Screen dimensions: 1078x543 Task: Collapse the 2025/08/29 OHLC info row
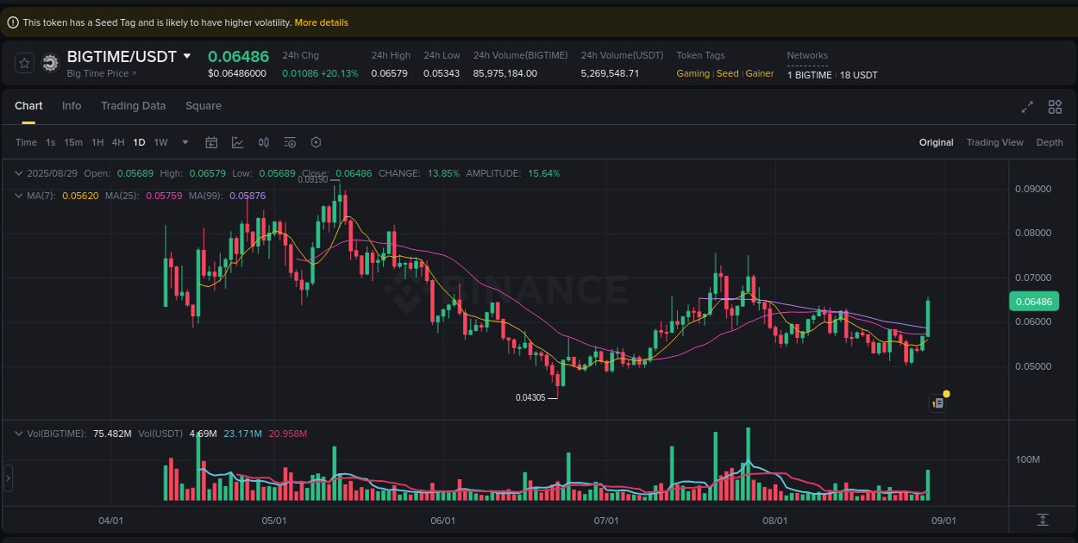tap(17, 173)
